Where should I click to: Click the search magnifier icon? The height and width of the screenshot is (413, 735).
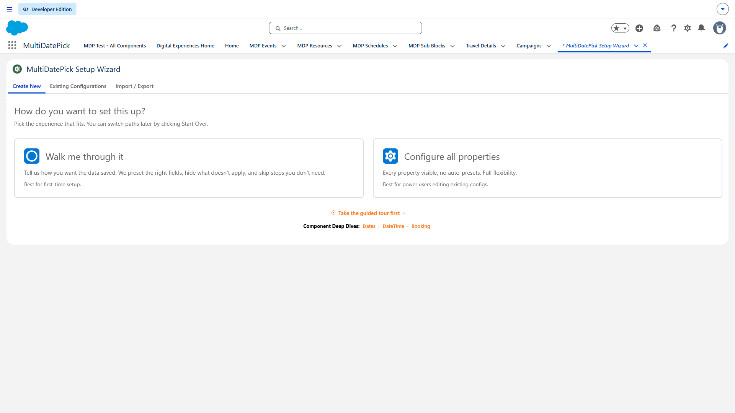click(x=278, y=28)
